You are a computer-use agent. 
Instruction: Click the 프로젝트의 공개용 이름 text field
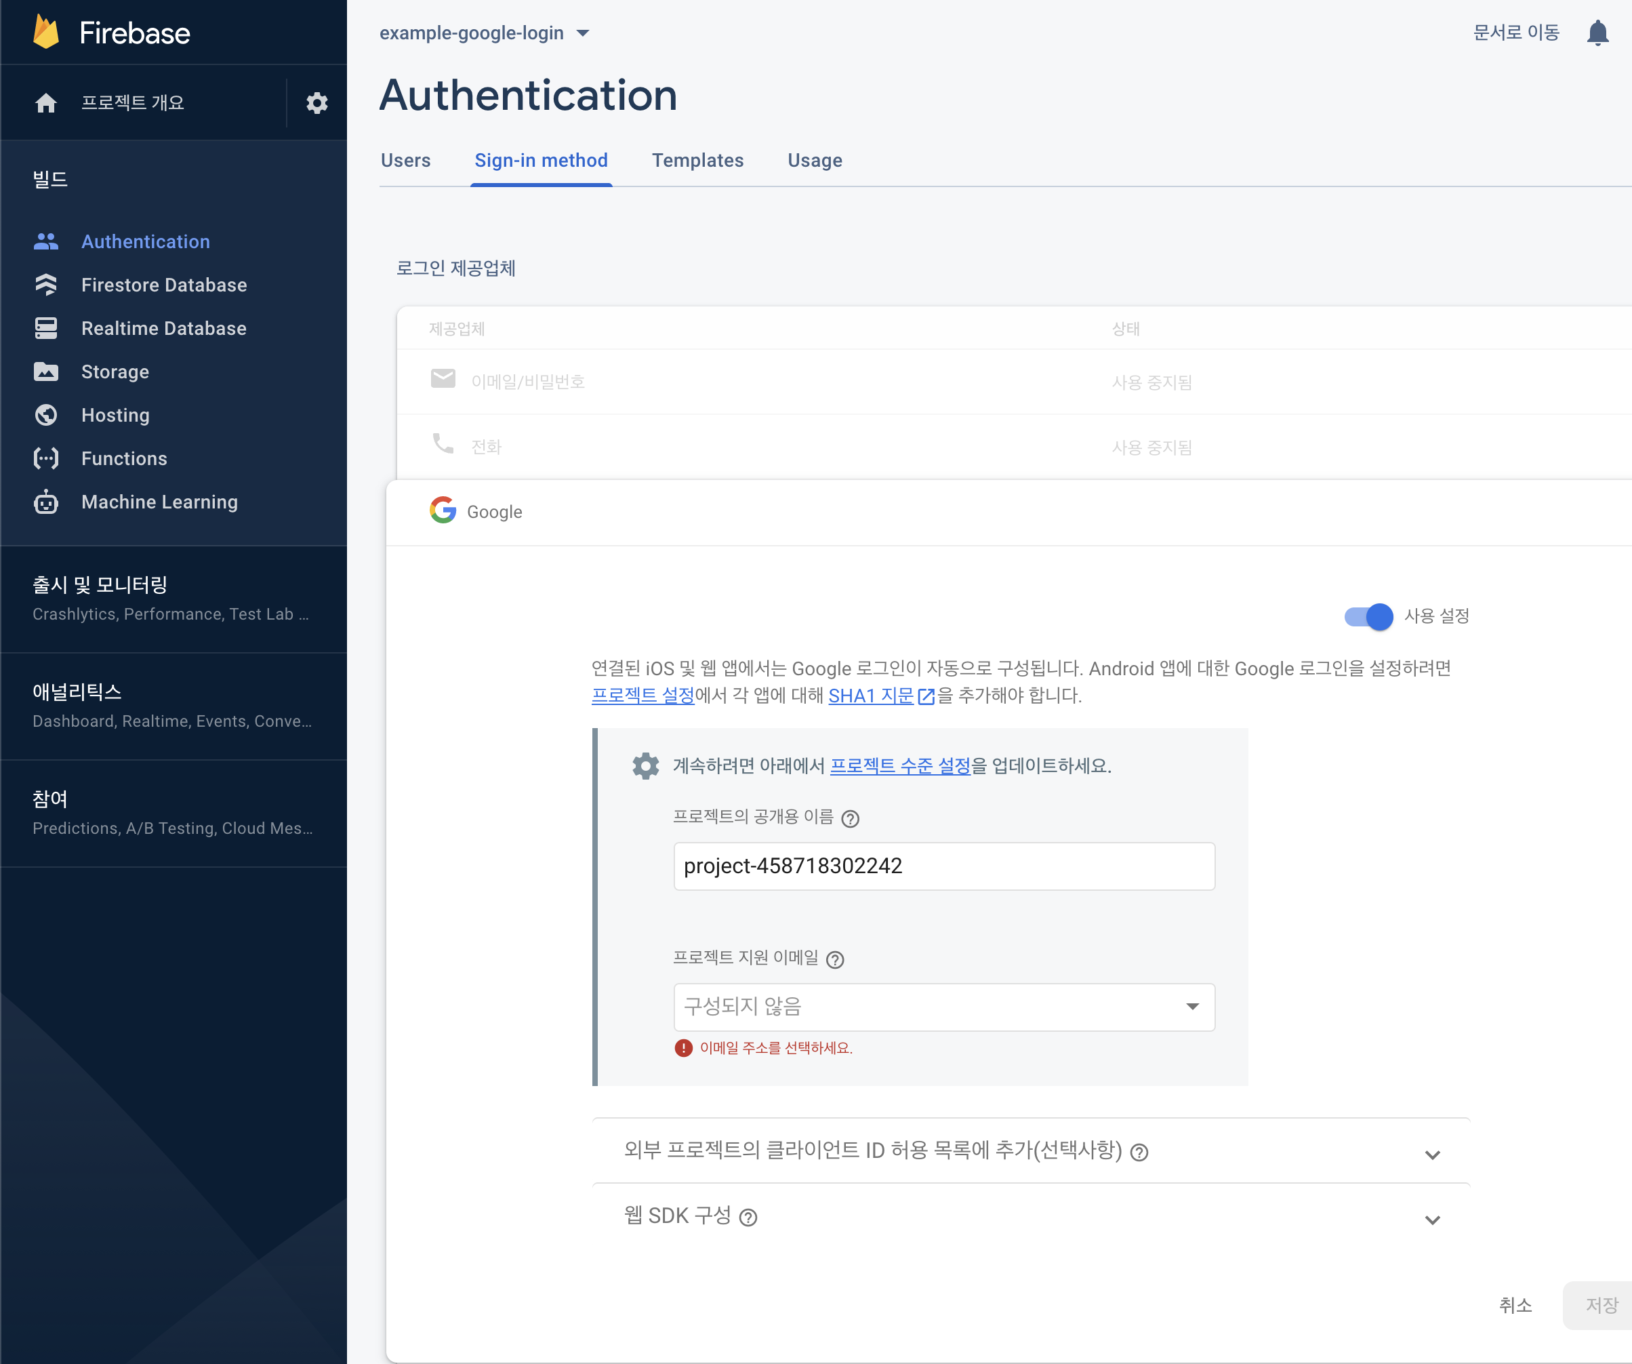click(943, 866)
